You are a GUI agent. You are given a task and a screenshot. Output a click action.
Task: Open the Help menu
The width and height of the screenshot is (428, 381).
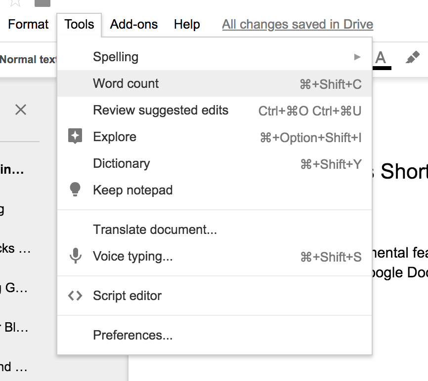[187, 24]
